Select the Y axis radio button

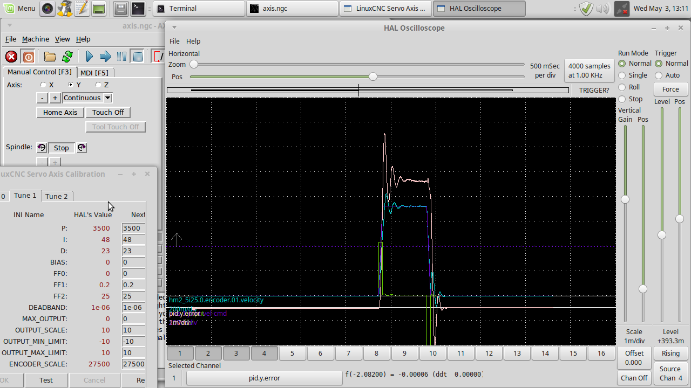[71, 85]
